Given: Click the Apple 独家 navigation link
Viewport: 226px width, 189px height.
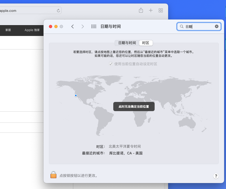Looking at the screenshot, I should tap(32, 30).
